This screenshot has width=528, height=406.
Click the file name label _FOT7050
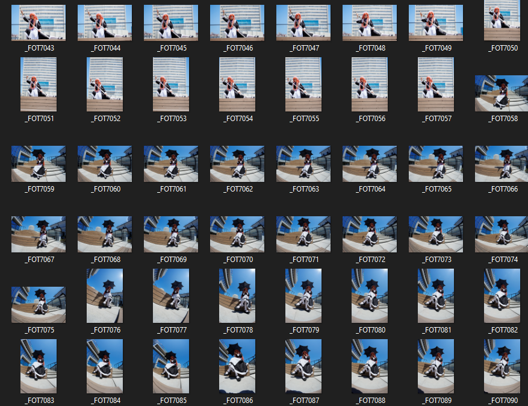pos(503,48)
